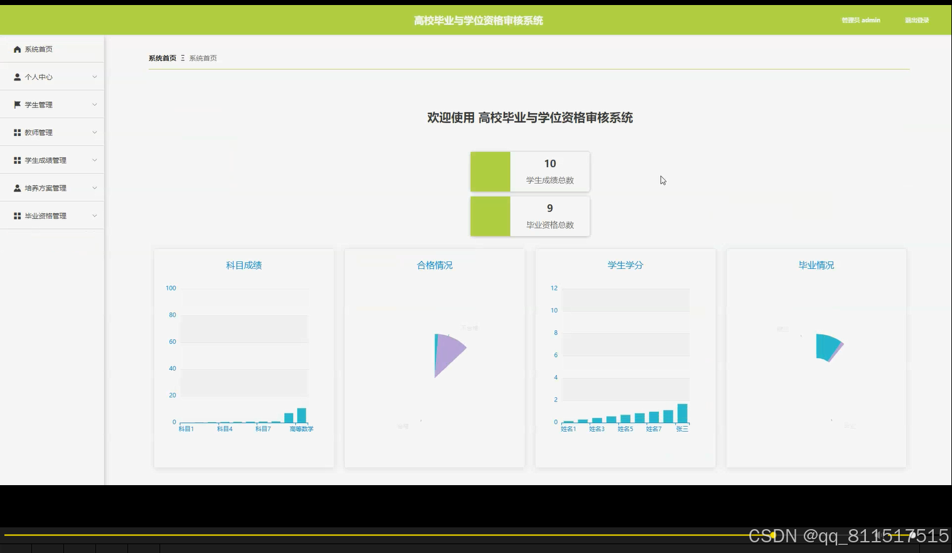Click the green square on 学生成绩总数 card
952x553 pixels.
pyautogui.click(x=490, y=172)
